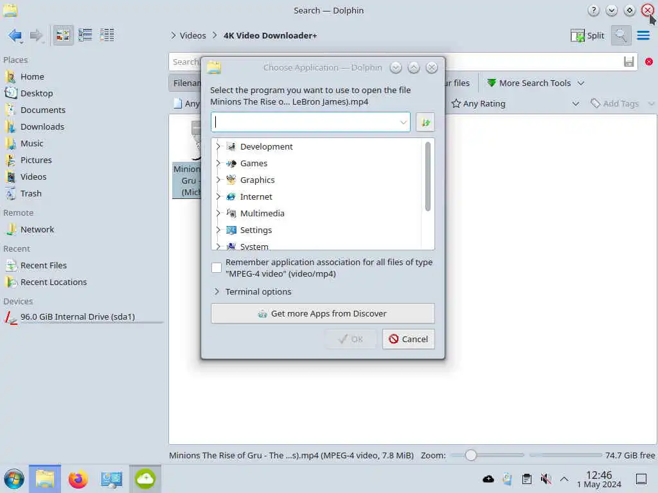Click Get more Apps from Discover
The width and height of the screenshot is (658, 493).
pos(323,313)
